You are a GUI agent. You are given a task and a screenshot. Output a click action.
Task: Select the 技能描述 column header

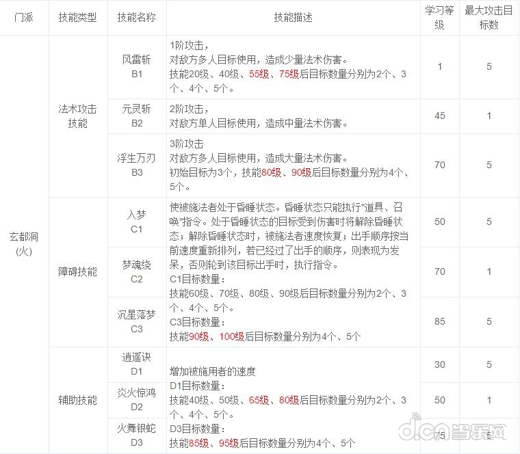[292, 18]
